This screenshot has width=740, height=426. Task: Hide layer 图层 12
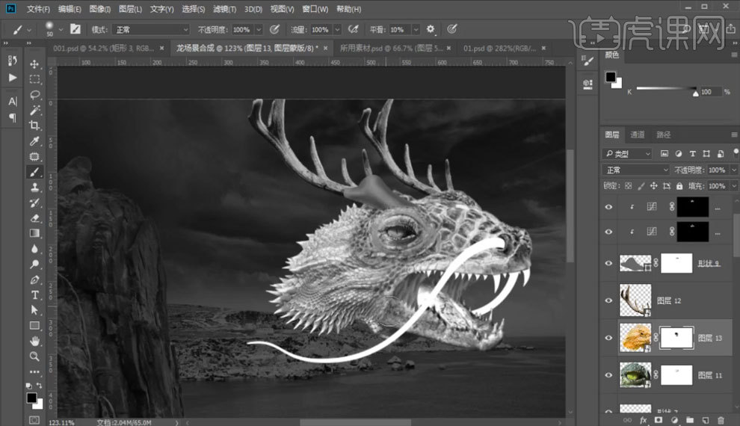coord(608,300)
